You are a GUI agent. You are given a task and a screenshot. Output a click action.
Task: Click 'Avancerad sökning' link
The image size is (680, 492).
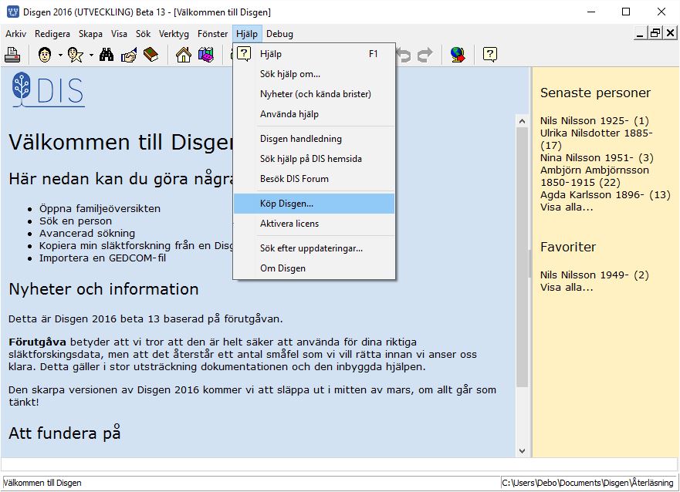(87, 233)
